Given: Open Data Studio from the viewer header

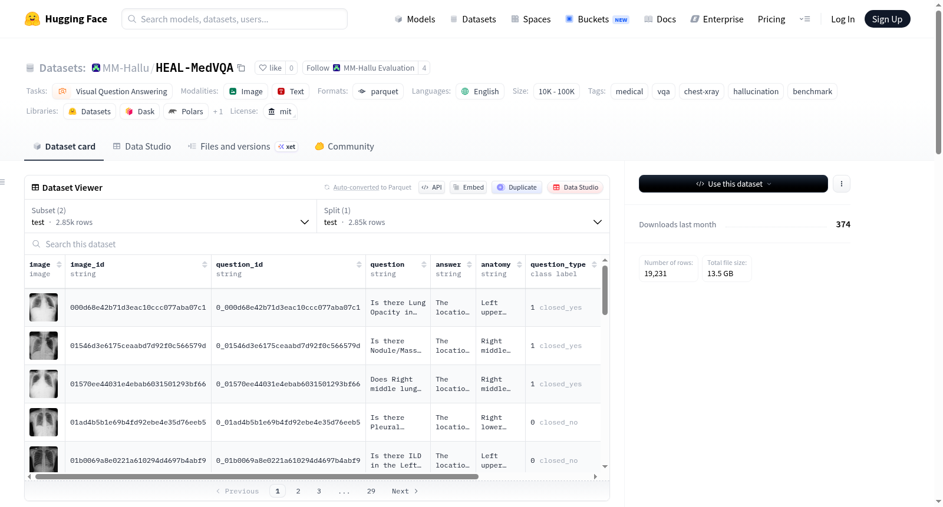Looking at the screenshot, I should pos(575,187).
